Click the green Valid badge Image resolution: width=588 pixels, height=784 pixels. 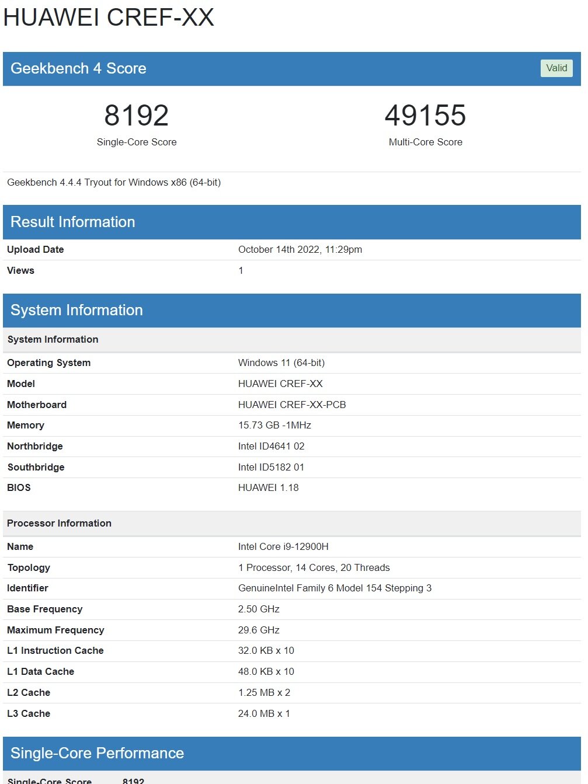pos(556,68)
